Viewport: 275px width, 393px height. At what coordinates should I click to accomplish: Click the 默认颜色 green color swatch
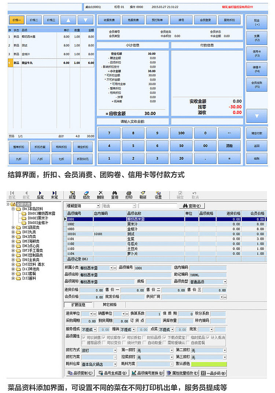(x=209, y=364)
